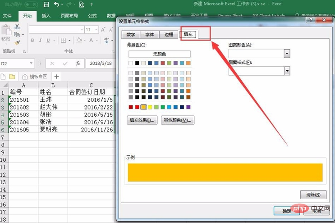Expand the clipboard group dialog launcher
The height and width of the screenshot is (223, 335).
point(24,52)
